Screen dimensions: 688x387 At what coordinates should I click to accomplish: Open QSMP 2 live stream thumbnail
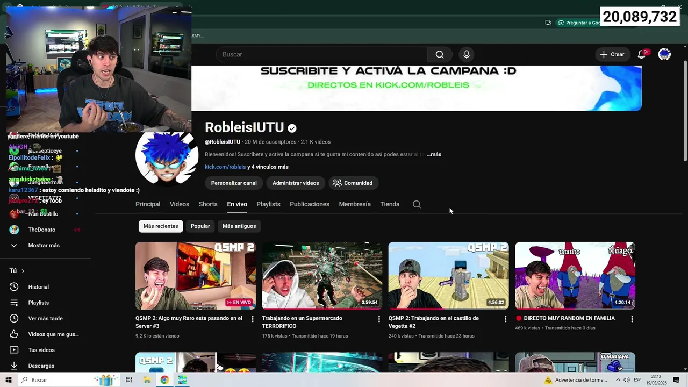(x=196, y=276)
